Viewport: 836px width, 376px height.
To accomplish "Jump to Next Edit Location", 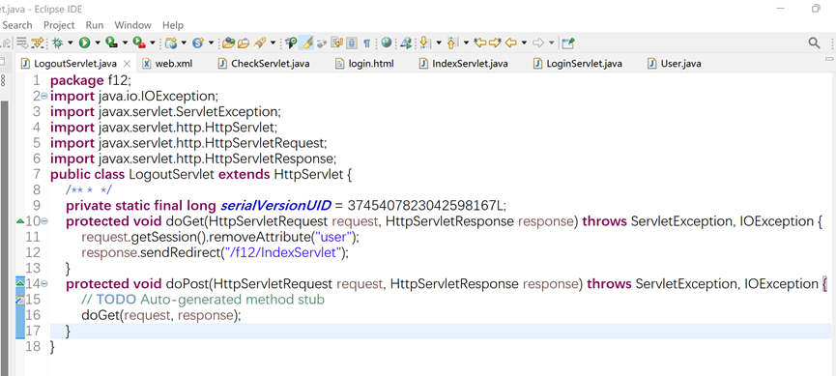I will pos(495,43).
